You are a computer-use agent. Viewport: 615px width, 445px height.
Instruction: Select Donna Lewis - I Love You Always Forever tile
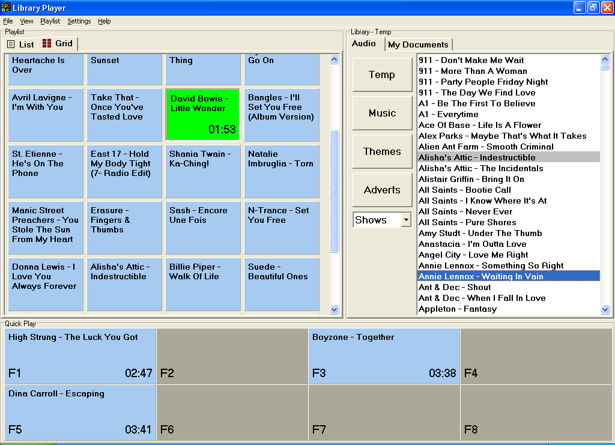tap(46, 284)
